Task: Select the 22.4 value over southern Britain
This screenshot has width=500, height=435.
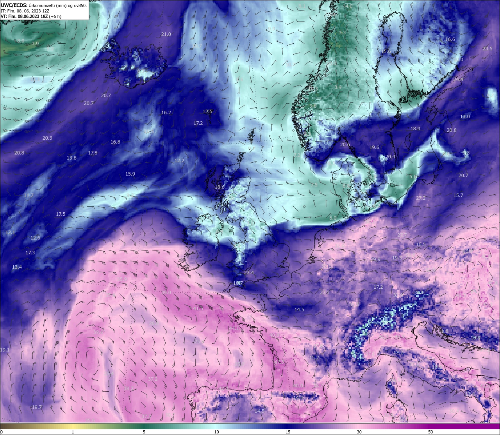Action: point(249,273)
